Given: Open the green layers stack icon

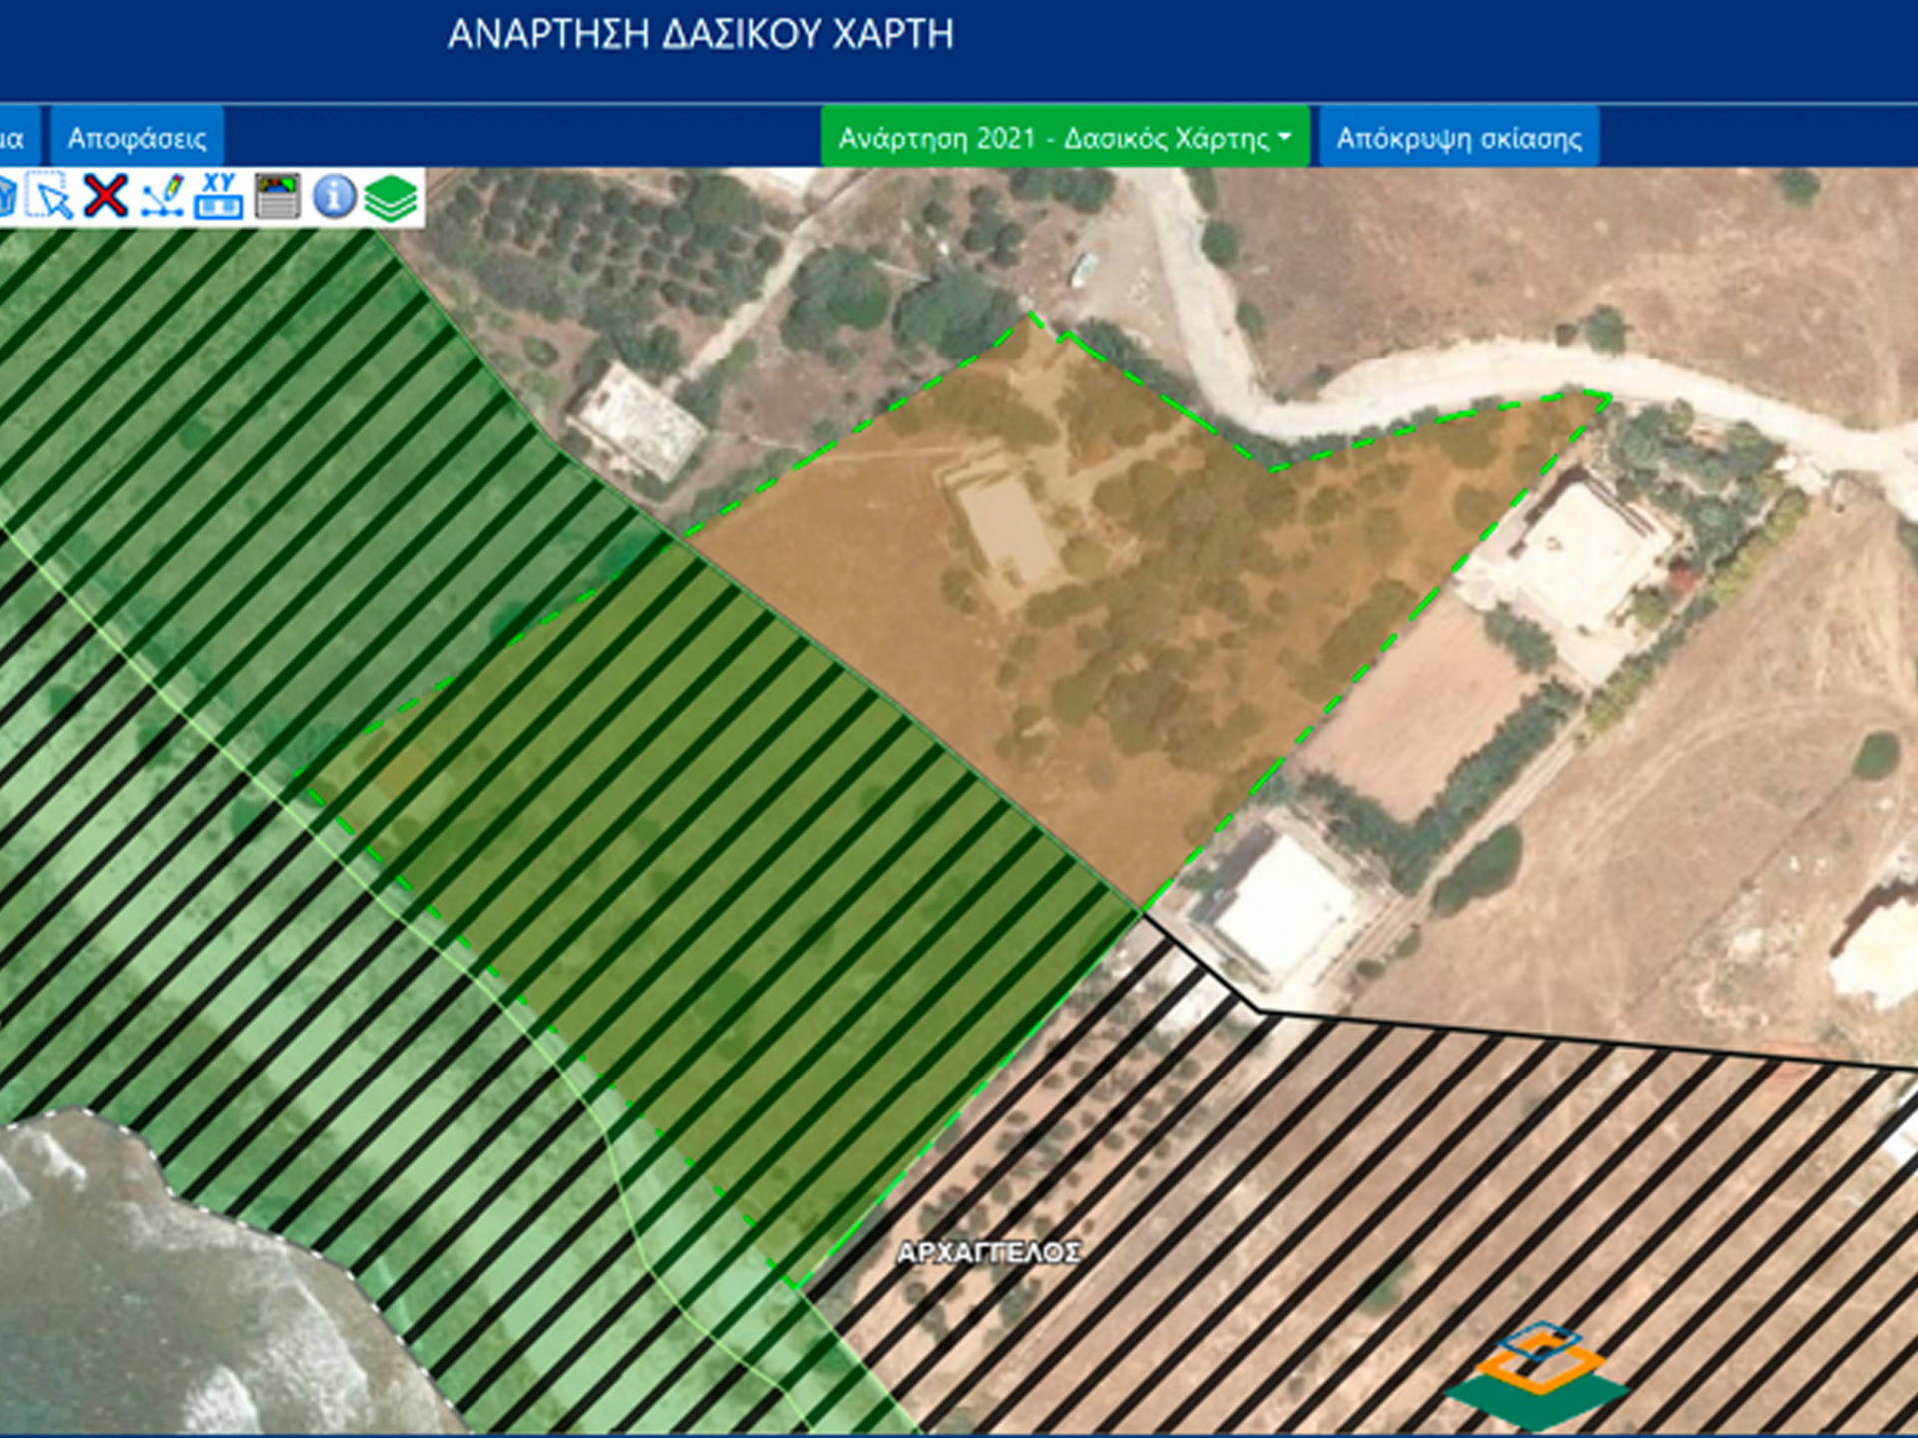Looking at the screenshot, I should (x=391, y=197).
